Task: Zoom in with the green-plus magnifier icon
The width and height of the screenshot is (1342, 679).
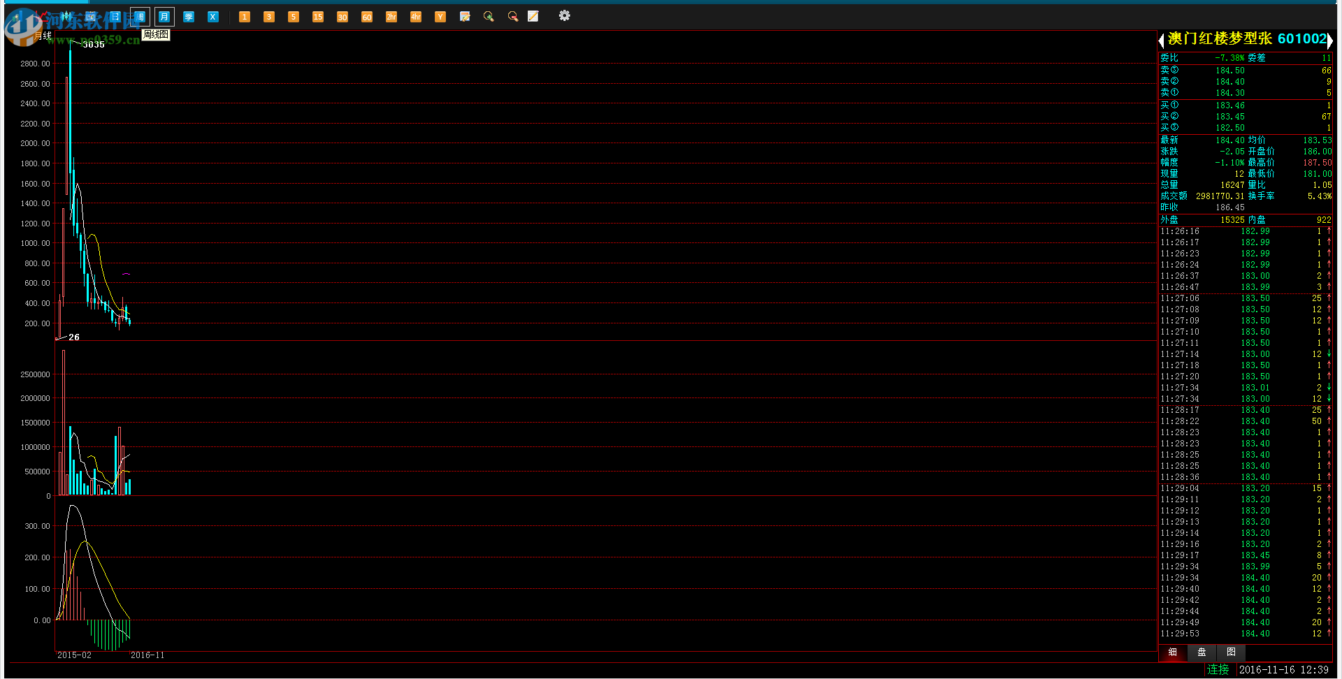Action: [x=489, y=16]
